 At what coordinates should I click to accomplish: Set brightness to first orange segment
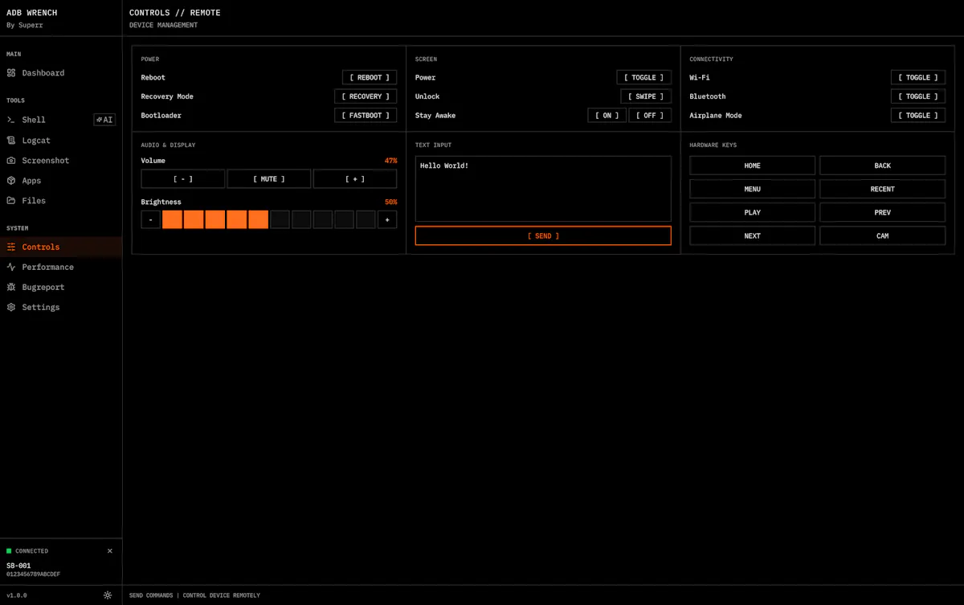[172, 219]
